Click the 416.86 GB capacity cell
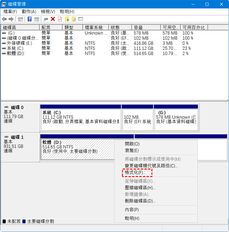Image resolution: width=229 pixels, height=232 pixels. pos(143,43)
